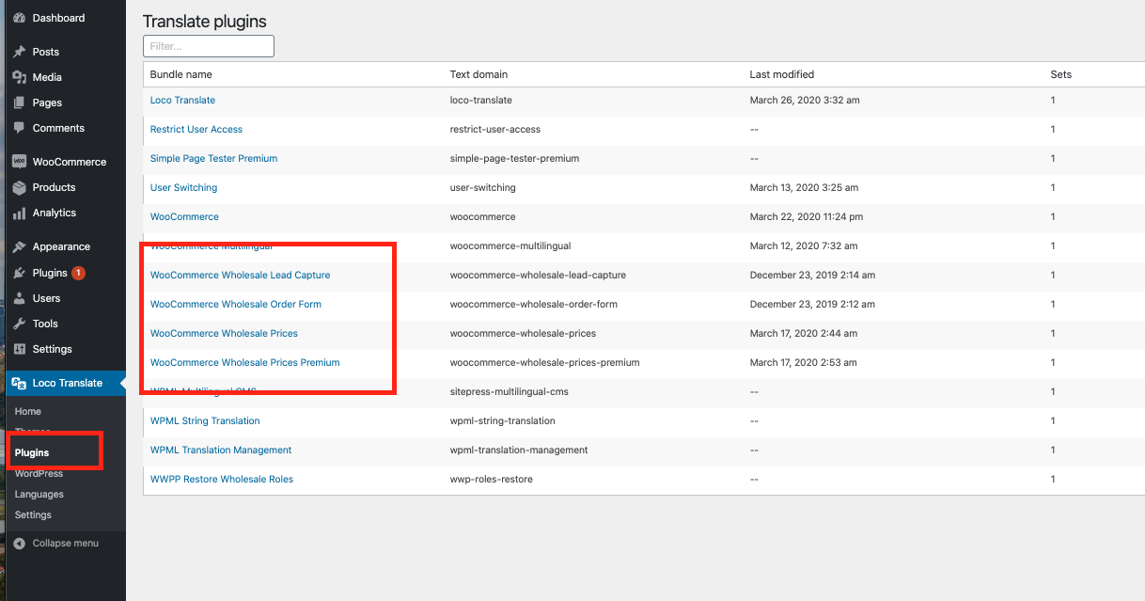Click the Analytics bar chart icon

[x=19, y=213]
